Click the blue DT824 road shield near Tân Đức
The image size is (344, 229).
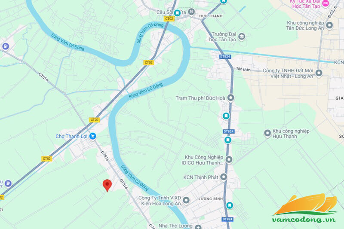click(x=225, y=57)
